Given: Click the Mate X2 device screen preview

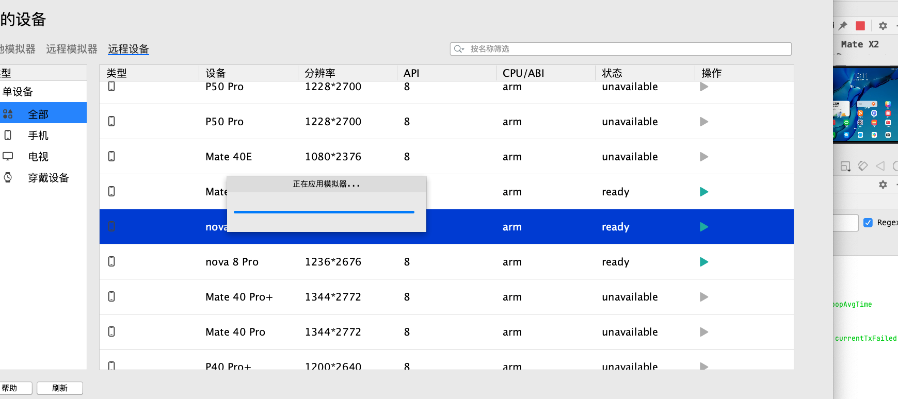Looking at the screenshot, I should coord(865,105).
